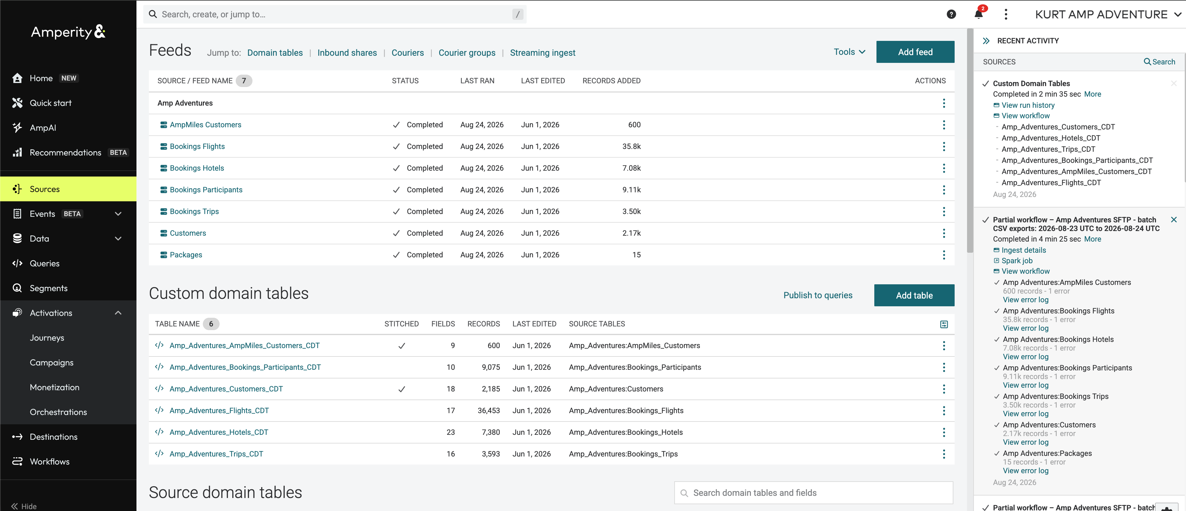Open the notifications bell

[x=979, y=14]
